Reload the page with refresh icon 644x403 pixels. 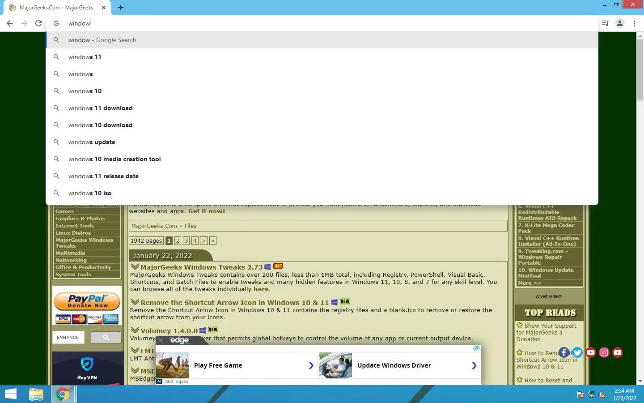pos(38,23)
